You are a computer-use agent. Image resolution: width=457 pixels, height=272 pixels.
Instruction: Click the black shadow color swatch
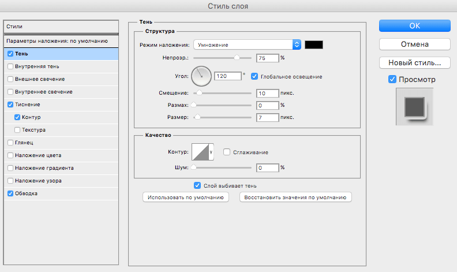point(314,44)
